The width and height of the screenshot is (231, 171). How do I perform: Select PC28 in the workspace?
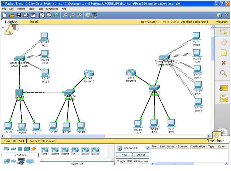click(x=196, y=36)
